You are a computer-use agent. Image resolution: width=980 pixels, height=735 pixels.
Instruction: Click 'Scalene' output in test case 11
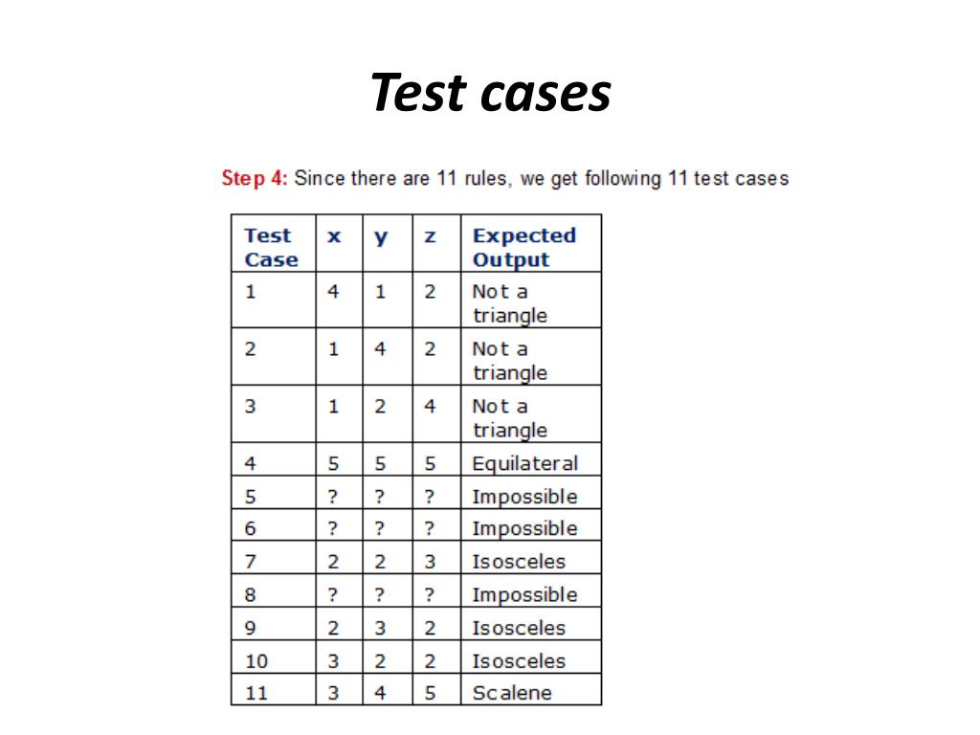click(x=512, y=693)
